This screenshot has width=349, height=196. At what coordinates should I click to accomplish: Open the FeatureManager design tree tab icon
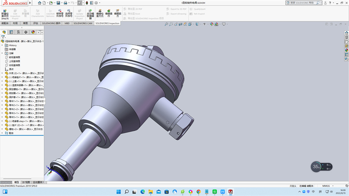(x=4, y=32)
